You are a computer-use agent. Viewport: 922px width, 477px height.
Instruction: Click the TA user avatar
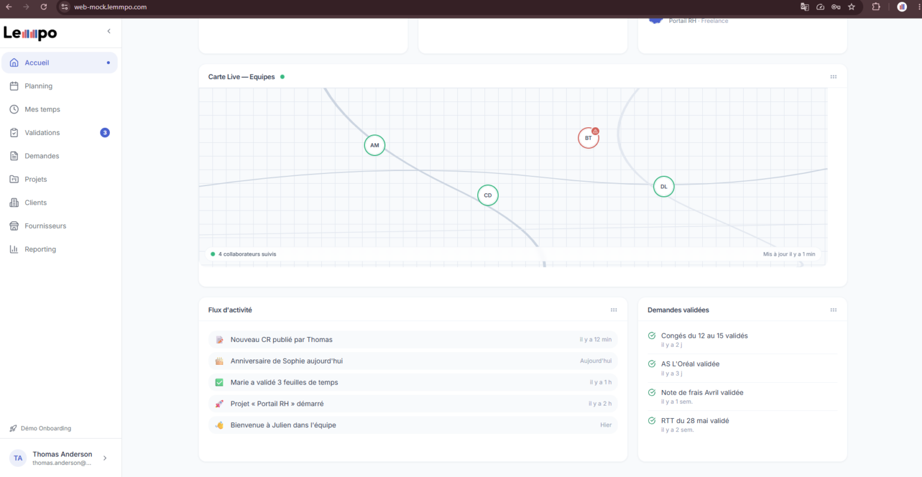[x=18, y=458]
